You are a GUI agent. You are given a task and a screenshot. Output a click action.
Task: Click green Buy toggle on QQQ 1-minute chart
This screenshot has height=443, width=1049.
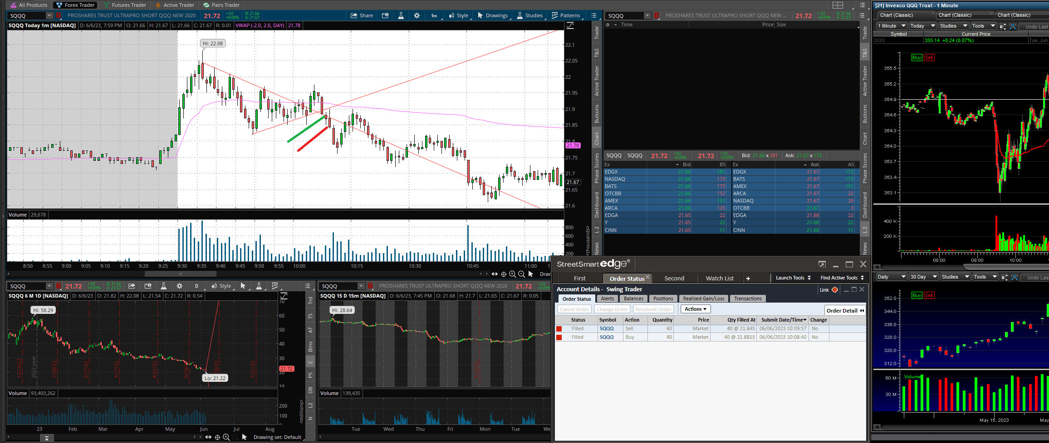[x=917, y=58]
